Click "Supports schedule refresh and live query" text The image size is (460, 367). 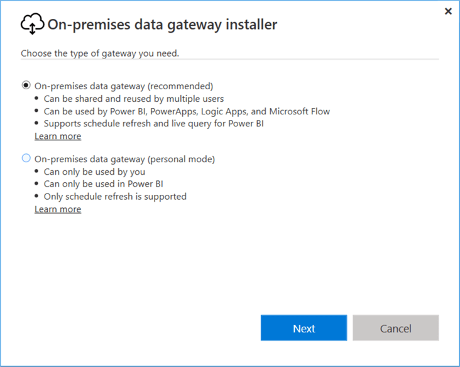click(x=153, y=124)
